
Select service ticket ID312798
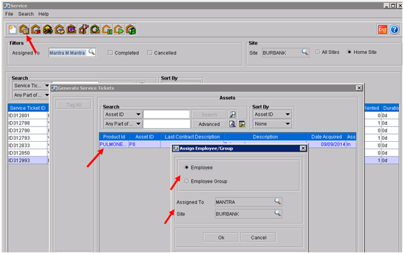click(28, 123)
